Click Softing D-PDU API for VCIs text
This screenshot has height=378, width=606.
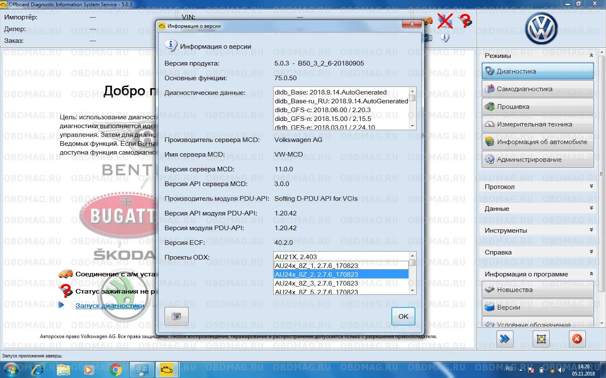pos(316,198)
